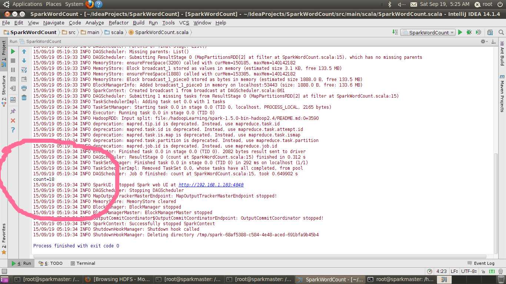Click the Stop process button
Viewport: 506px width, 284px height.
13,61
